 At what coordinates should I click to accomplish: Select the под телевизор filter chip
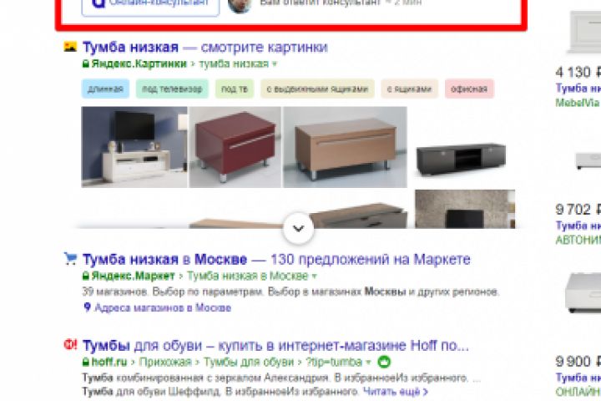[x=172, y=89]
